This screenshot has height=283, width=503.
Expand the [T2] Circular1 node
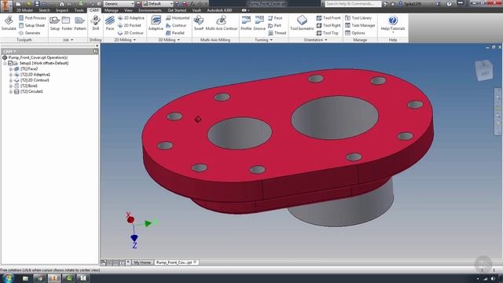[x=10, y=91]
